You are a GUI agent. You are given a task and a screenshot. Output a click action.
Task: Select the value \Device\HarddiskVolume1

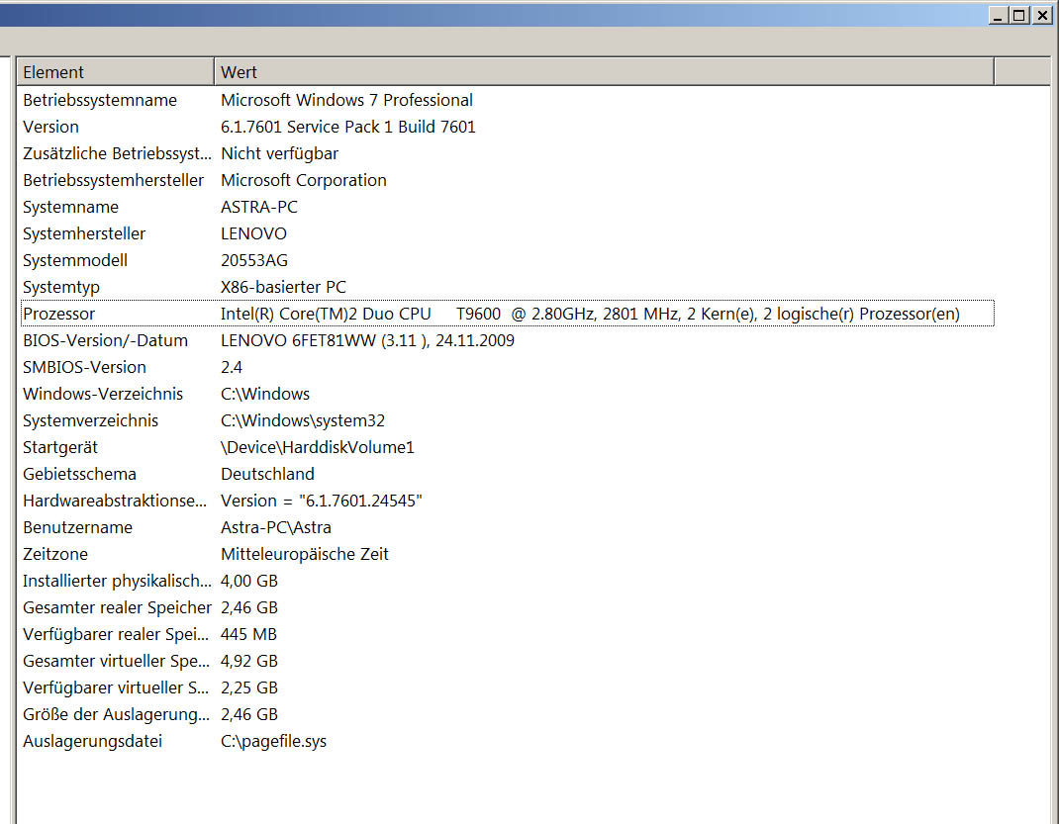[x=318, y=447]
